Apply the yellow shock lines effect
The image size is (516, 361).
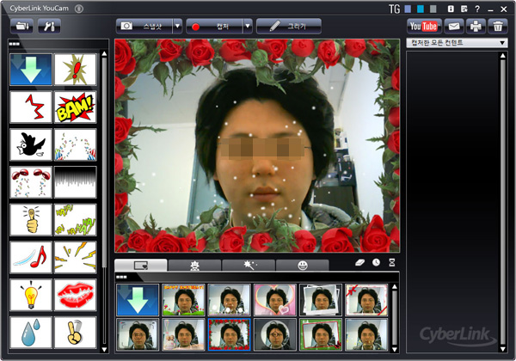[76, 258]
